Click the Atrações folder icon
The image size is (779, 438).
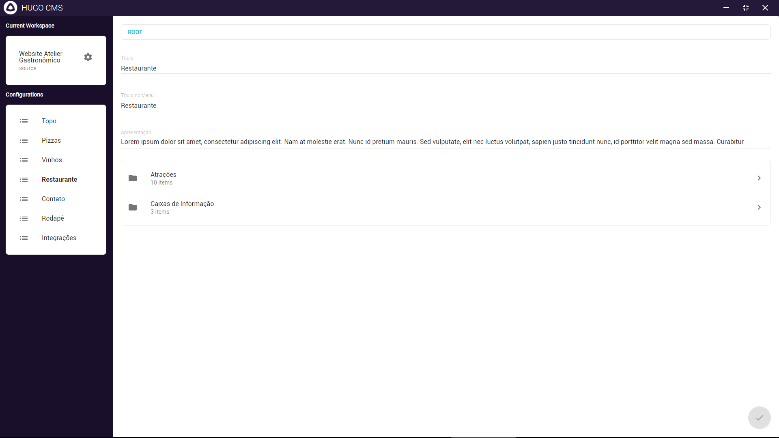(x=133, y=178)
